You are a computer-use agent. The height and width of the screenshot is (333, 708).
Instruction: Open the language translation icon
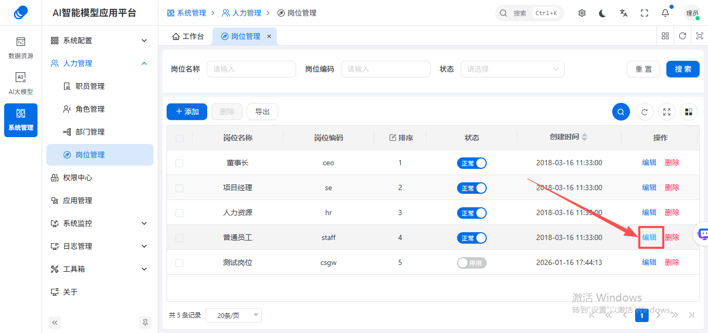point(624,13)
